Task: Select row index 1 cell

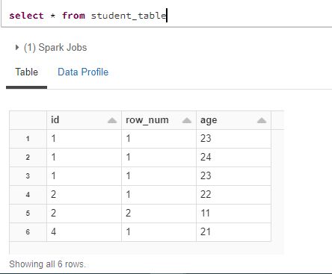Action: (x=28, y=139)
